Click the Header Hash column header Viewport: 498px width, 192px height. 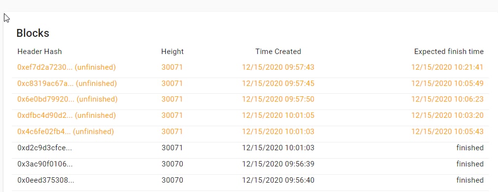40,52
